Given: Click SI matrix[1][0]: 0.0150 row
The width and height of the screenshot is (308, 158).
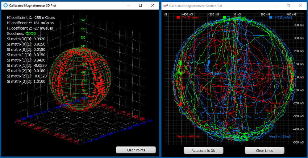Looking at the screenshot, I should pyautogui.click(x=26, y=55).
